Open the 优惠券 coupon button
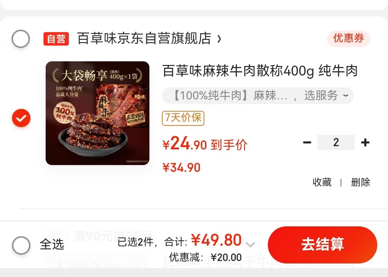 349,39
